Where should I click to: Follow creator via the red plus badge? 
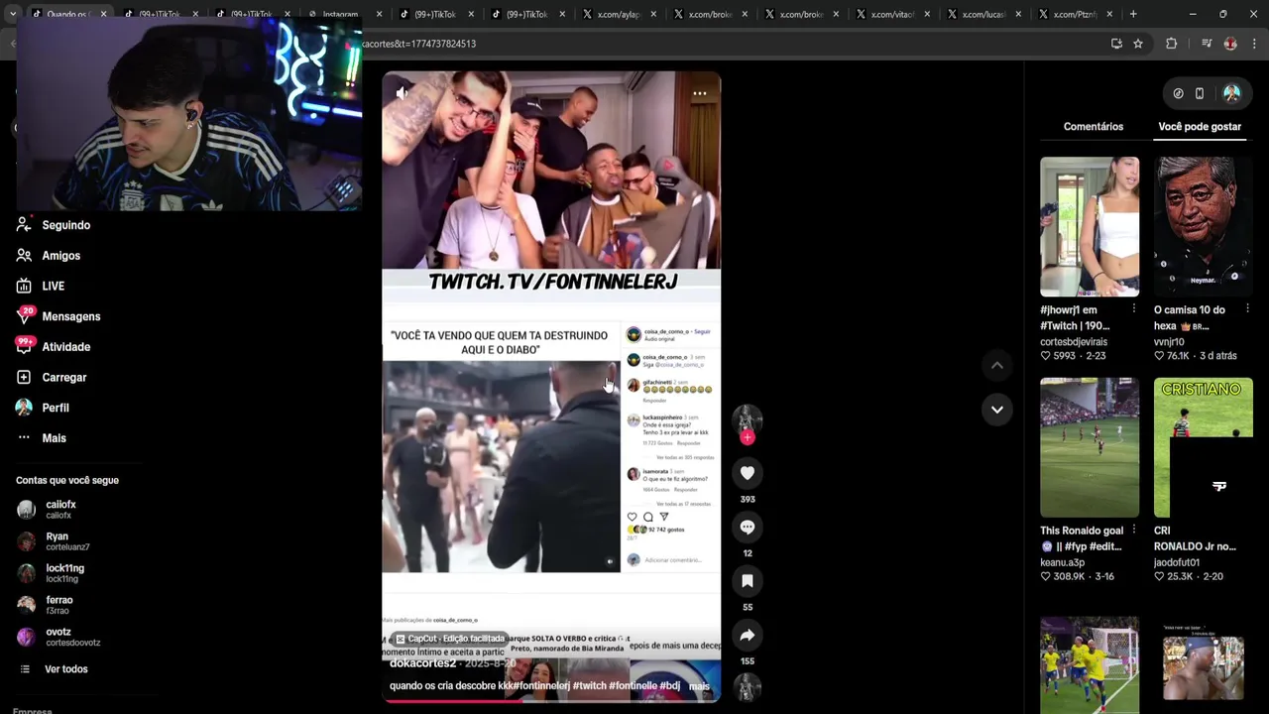(x=748, y=437)
